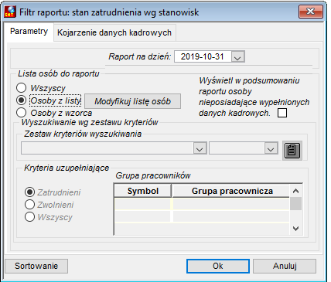This screenshot has width=331, height=282.
Task: Tick the checkbox after 'danych kadrowych.'
Action: coord(282,113)
